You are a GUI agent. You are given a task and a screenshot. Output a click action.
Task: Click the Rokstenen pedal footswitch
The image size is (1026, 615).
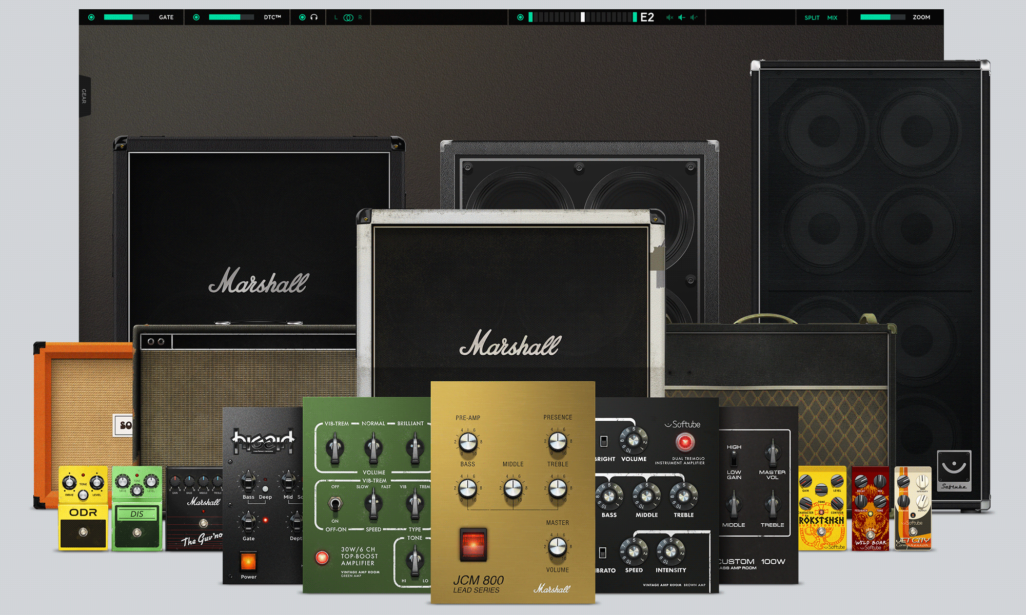pos(822,532)
